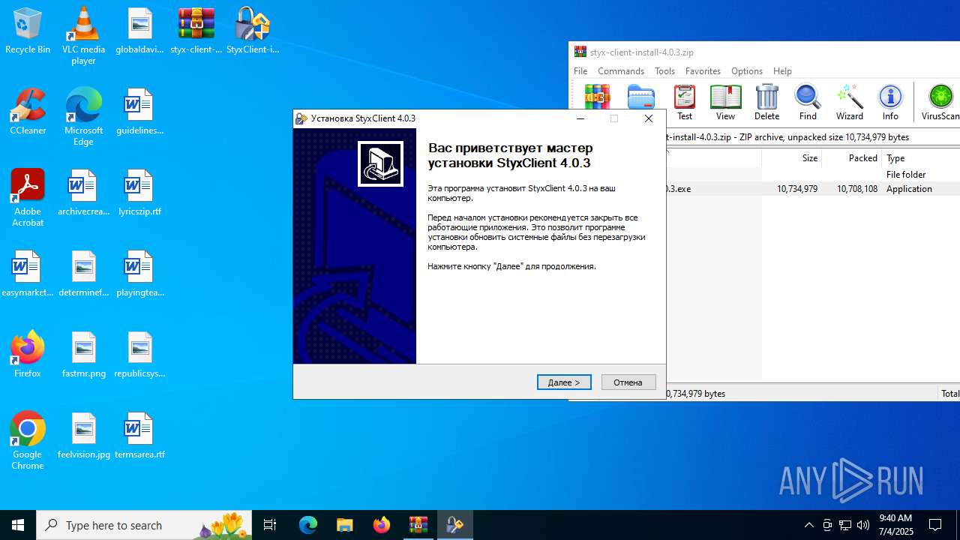Click the Add archive books icon in WinRAR
The height and width of the screenshot is (540, 960).
598,97
